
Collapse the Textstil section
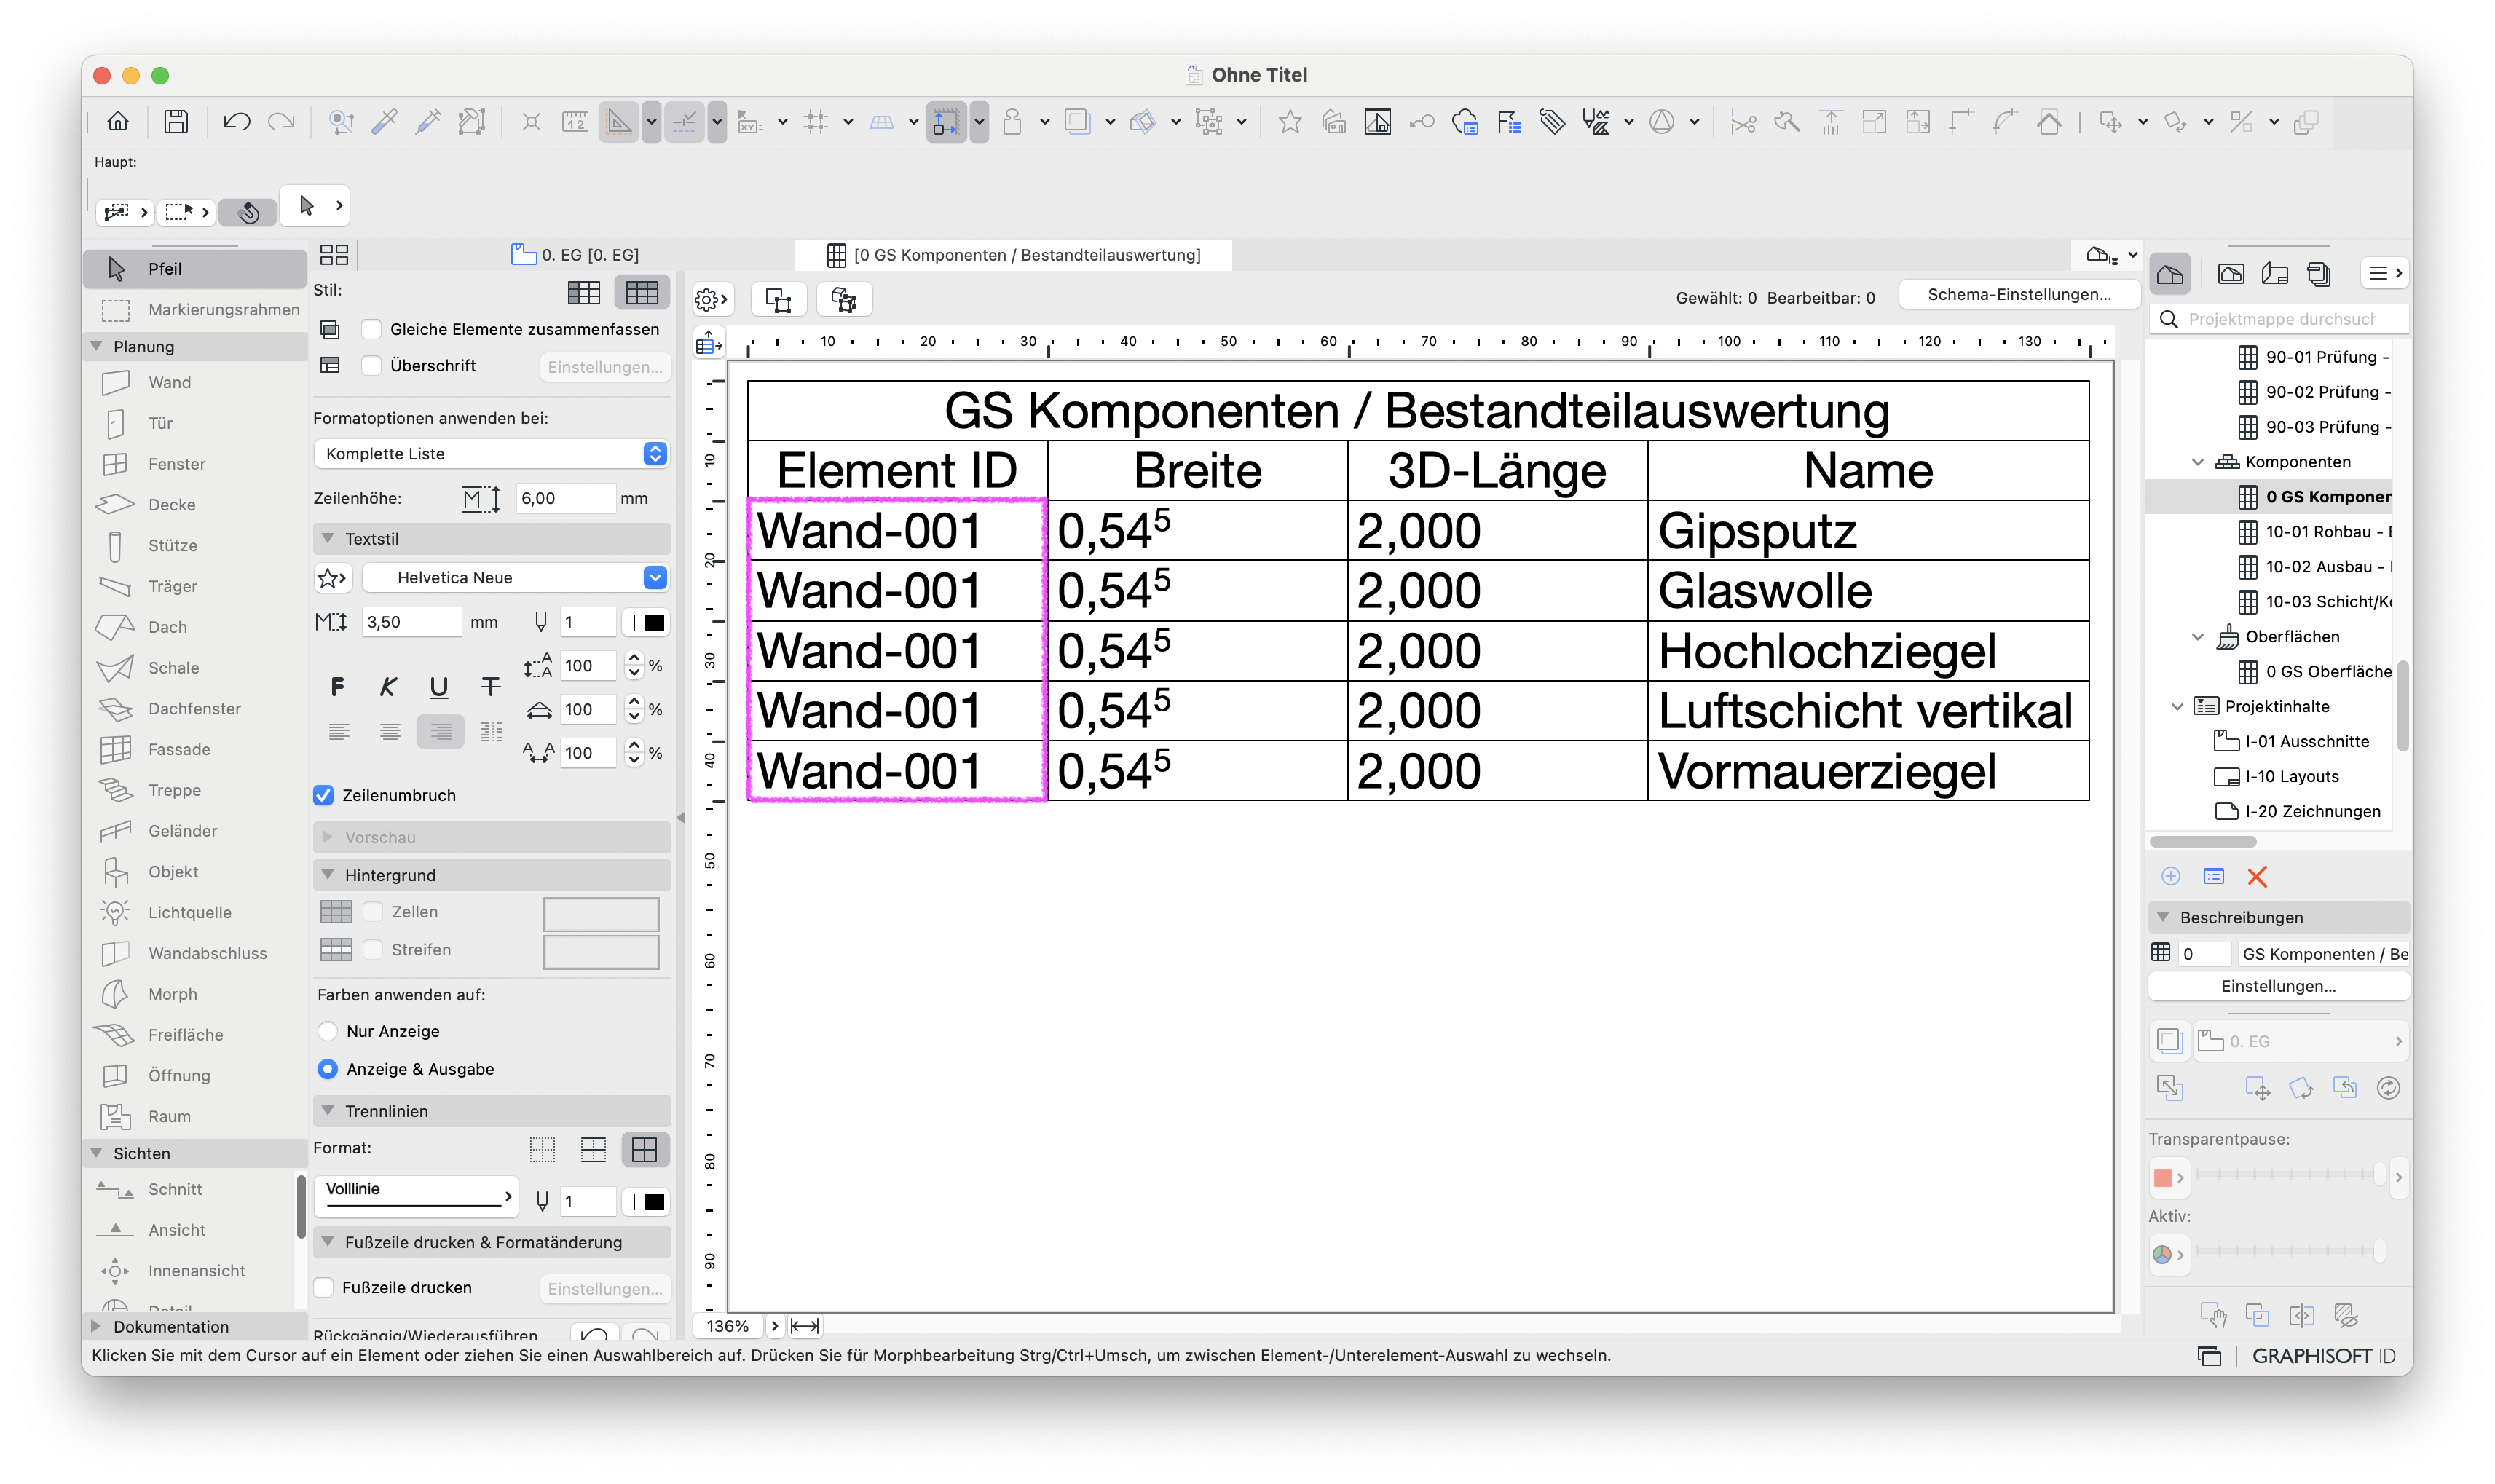(327, 539)
